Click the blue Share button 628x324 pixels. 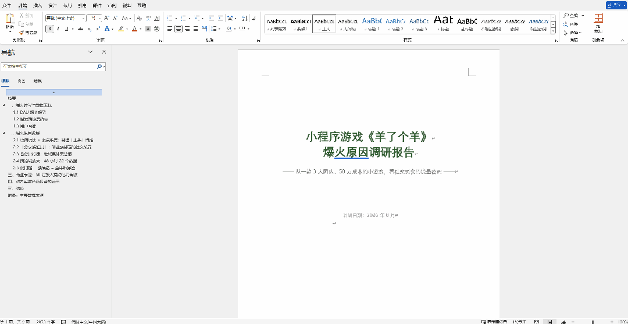(x=616, y=5)
